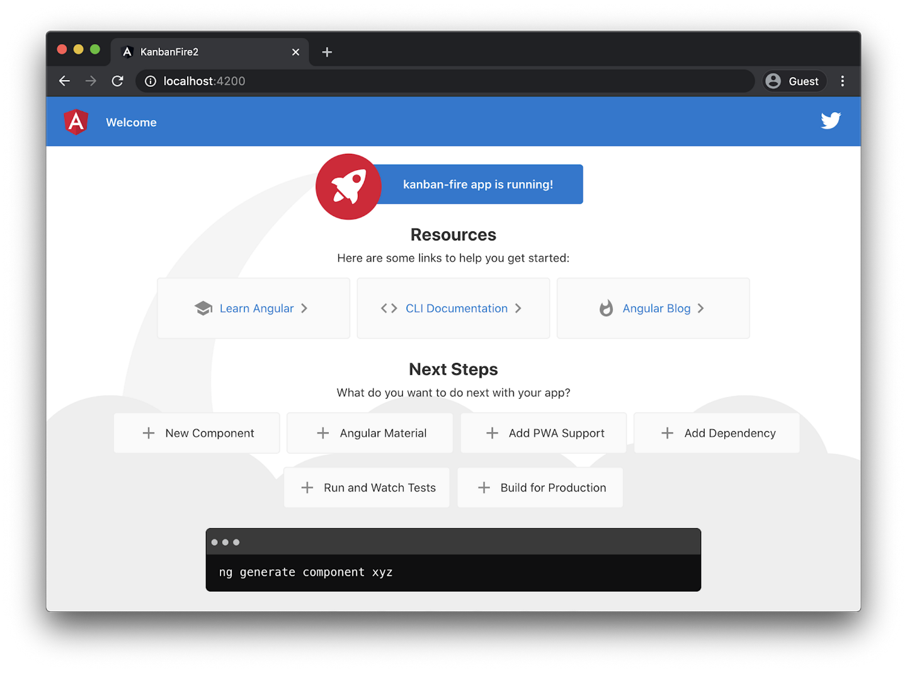Click the graduation cap icon on Learn Angular
The width and height of the screenshot is (907, 673).
(203, 308)
